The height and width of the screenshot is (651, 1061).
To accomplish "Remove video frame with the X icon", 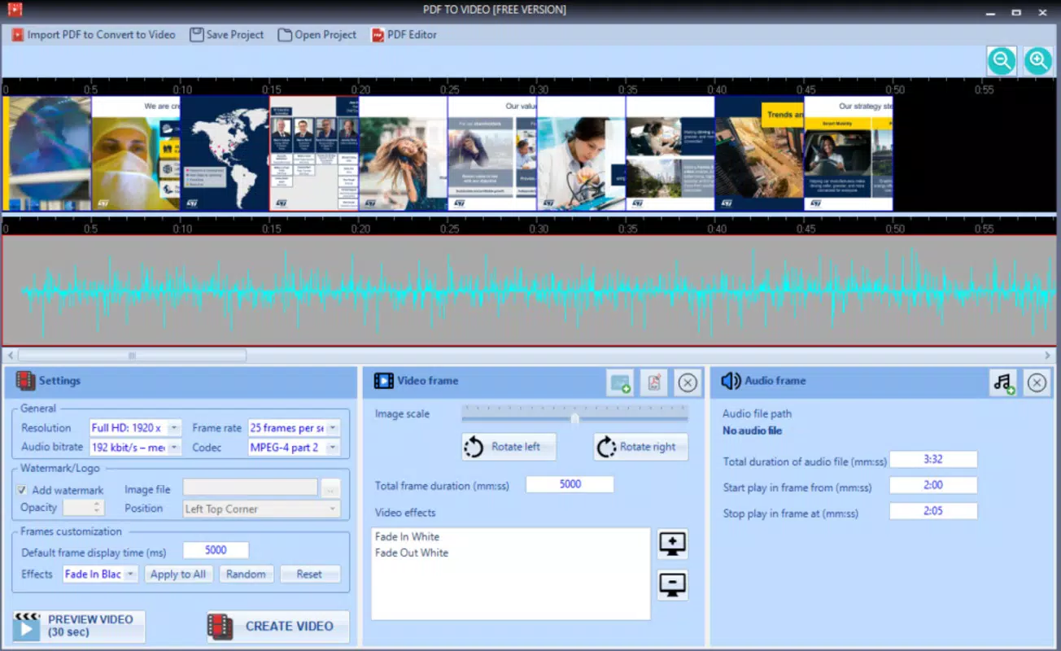I will [688, 382].
